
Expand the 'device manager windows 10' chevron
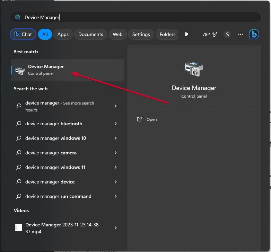coord(116,138)
